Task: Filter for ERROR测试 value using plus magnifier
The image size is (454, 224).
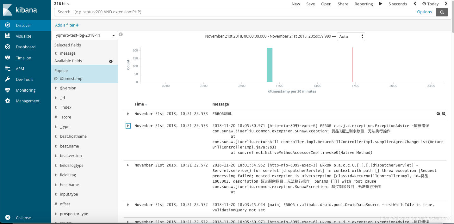Action: 438,114
